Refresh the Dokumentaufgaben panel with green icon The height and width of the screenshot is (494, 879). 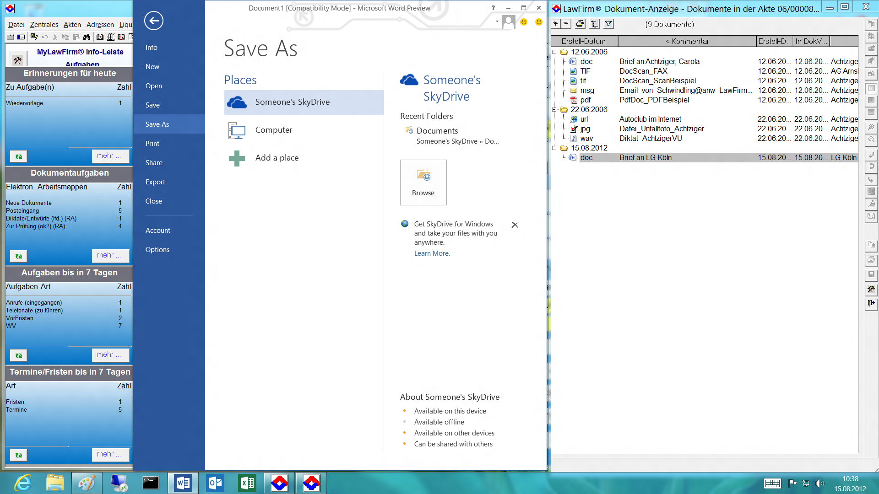pyautogui.click(x=19, y=256)
